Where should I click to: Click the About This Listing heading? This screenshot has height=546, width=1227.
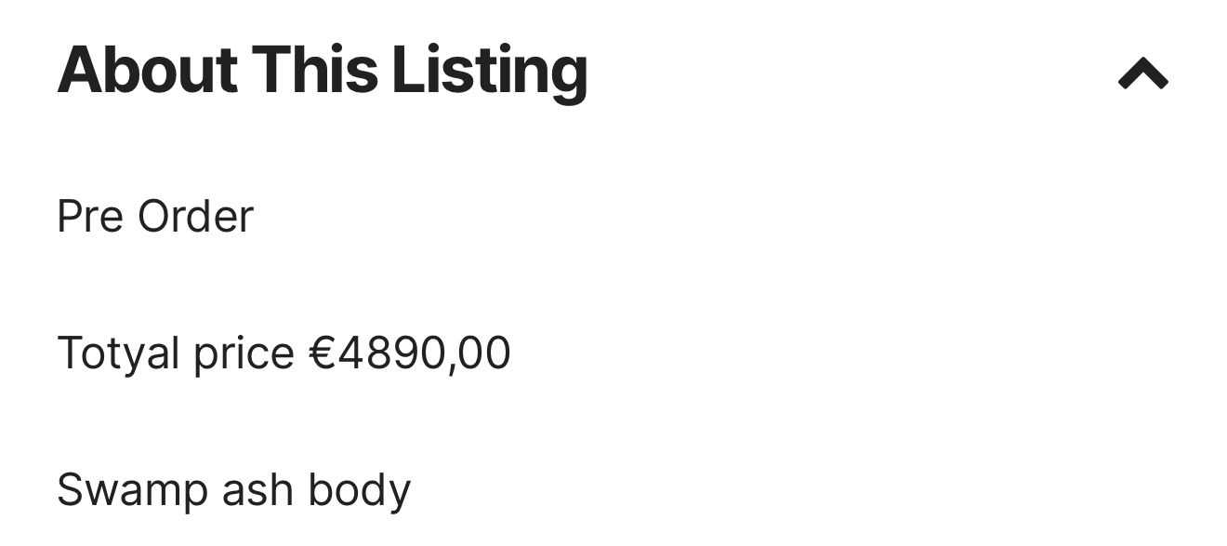[323, 71]
